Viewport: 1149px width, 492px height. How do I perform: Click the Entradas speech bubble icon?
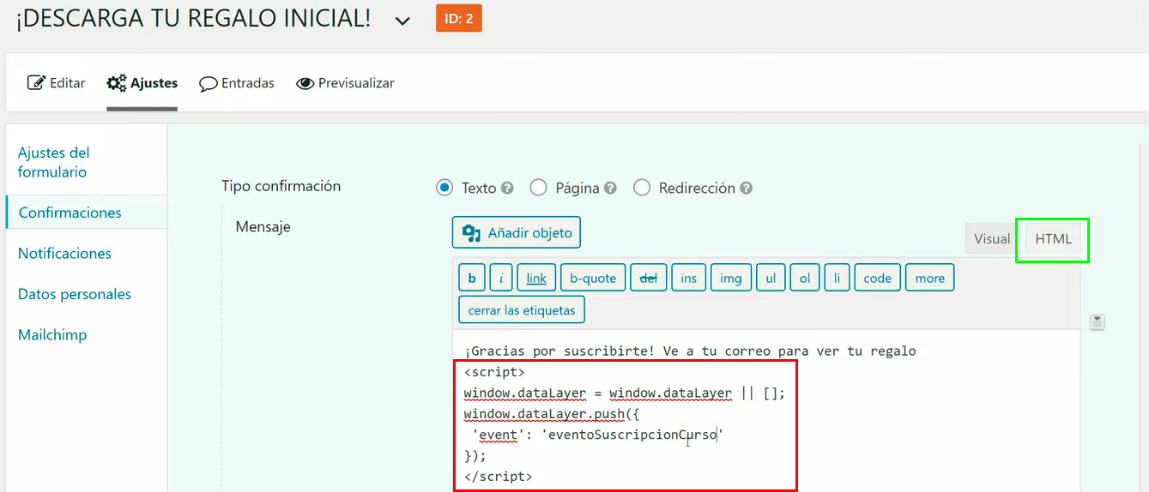point(209,84)
